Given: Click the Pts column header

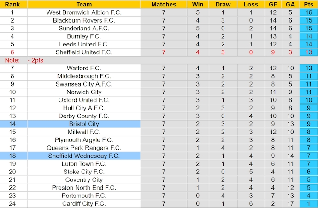Looking at the screenshot, I should (x=308, y=5).
